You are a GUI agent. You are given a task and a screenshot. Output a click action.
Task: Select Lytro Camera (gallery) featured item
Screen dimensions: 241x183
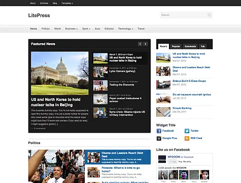(x=122, y=71)
